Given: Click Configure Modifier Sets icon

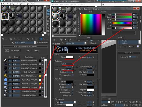Looking at the screenshot, I should click(138, 47).
